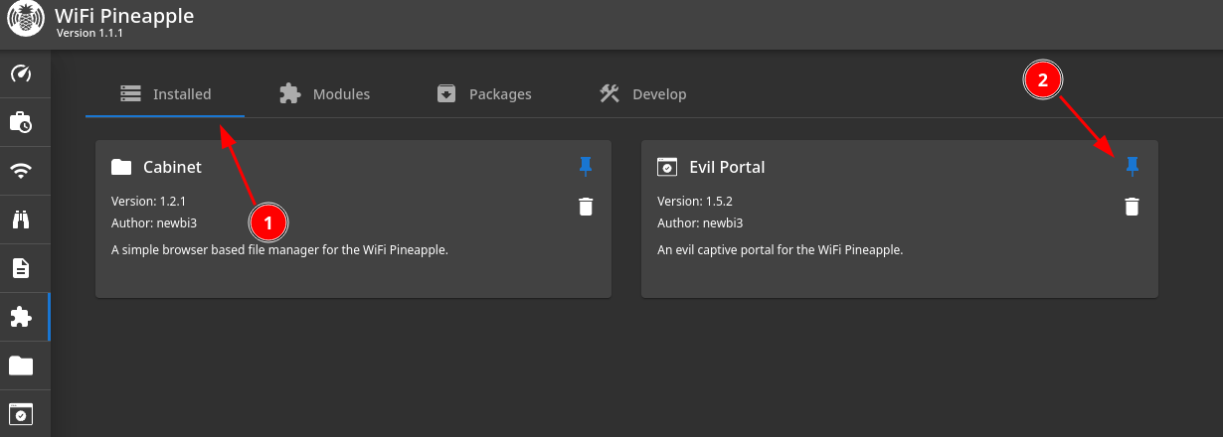Switch to the Installed tab
The image size is (1223, 437).
click(165, 94)
